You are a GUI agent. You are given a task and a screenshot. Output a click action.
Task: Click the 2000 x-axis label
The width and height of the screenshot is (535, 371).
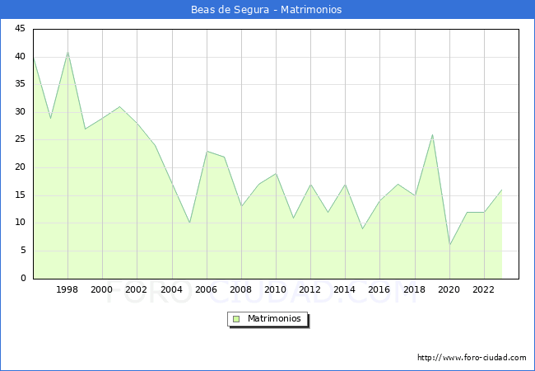101,289
